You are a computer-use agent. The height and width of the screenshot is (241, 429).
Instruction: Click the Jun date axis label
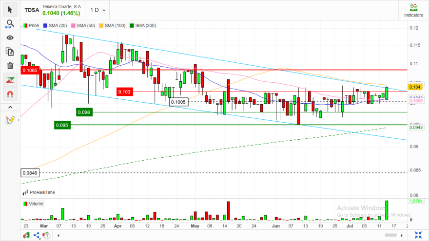click(276, 226)
